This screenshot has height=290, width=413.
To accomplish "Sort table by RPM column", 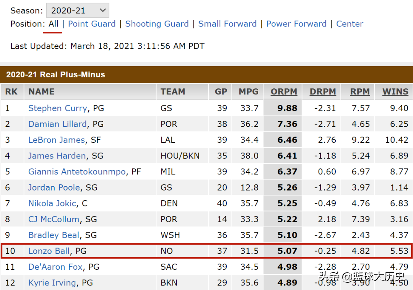I will coord(360,92).
